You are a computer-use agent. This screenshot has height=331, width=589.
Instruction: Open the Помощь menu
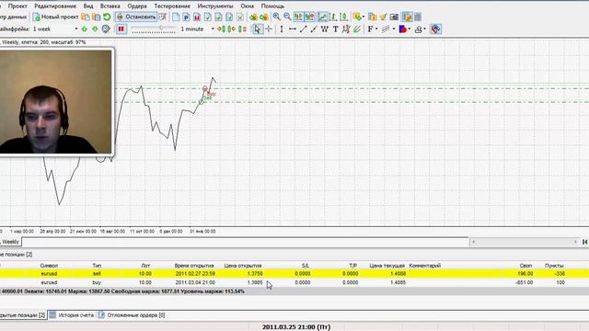[x=272, y=6]
